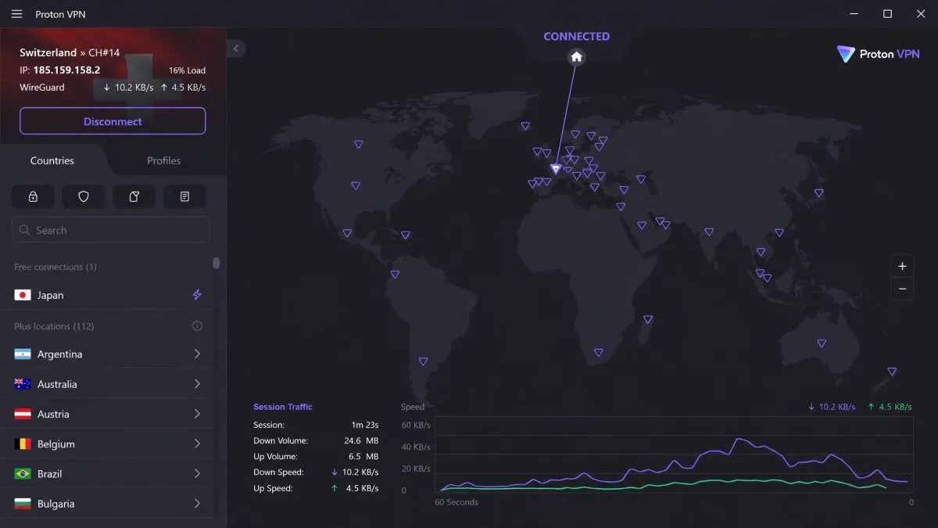
Task: Switch to Profiles tab
Action: point(164,160)
